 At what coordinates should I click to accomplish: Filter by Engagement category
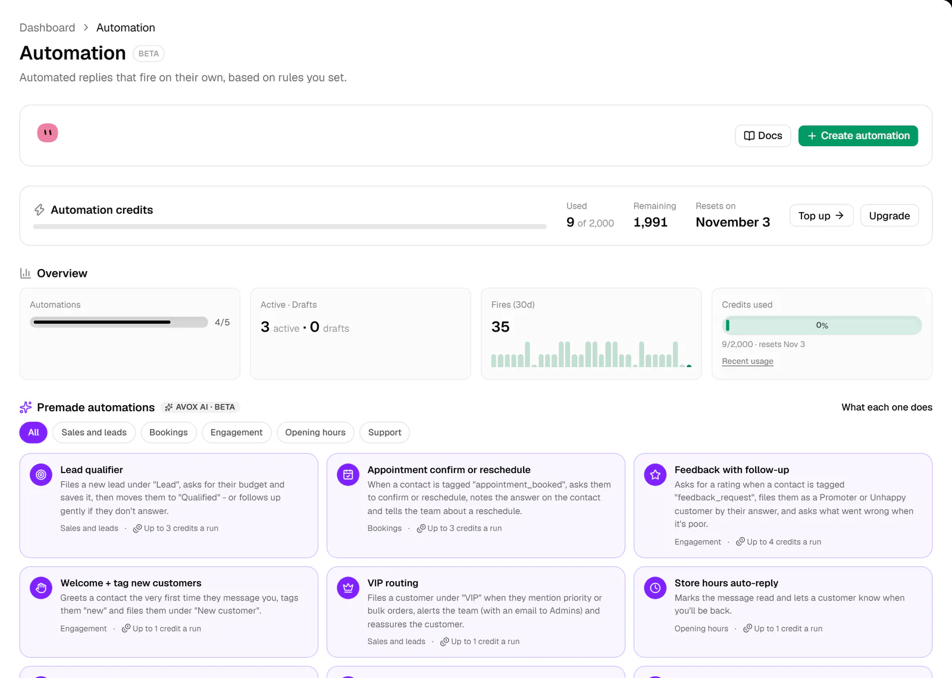[x=236, y=433]
